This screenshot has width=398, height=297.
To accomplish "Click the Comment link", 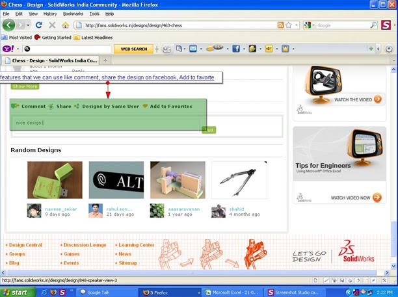I will point(34,107).
